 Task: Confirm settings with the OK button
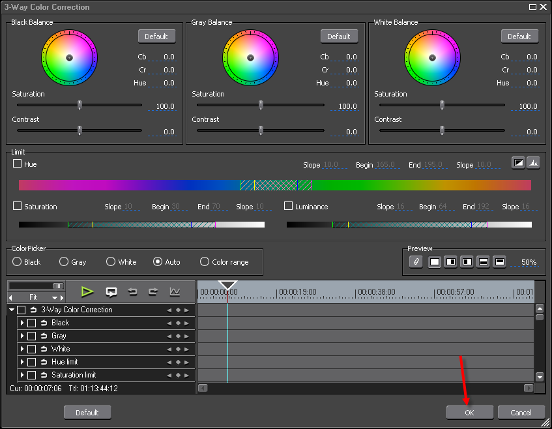[470, 413]
